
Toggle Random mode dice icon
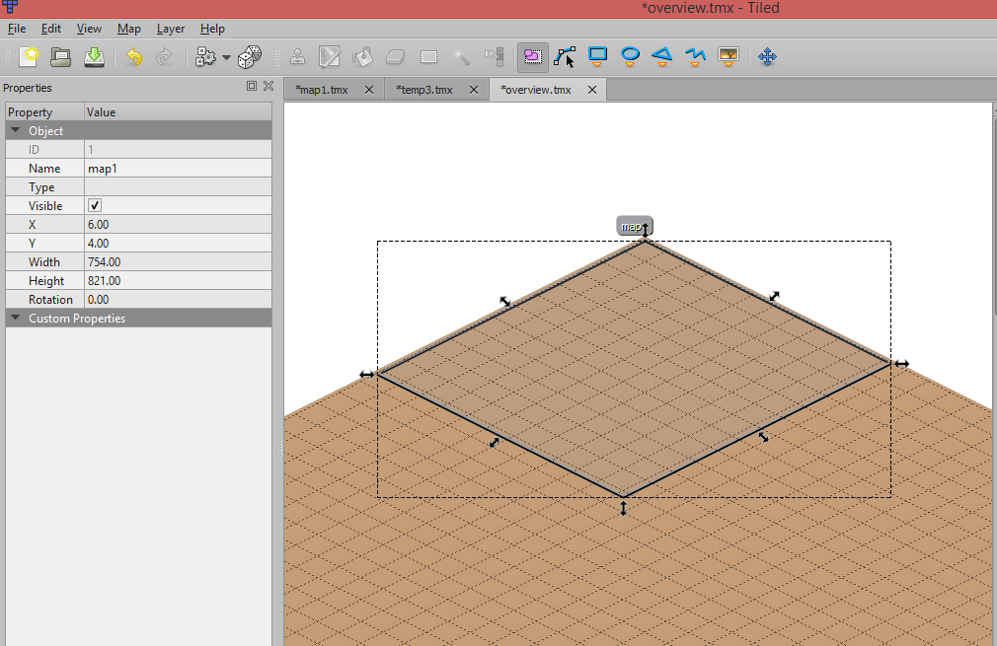[249, 57]
